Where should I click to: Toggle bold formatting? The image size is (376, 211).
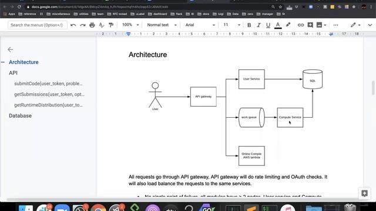(x=249, y=25)
